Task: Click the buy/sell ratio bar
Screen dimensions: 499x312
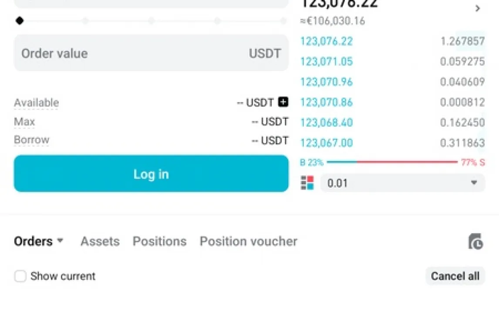Action: click(x=392, y=163)
